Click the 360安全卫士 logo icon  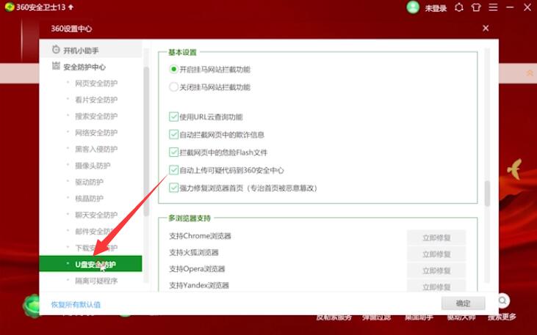[x=10, y=7]
